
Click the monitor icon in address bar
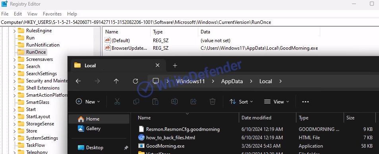[x=156, y=81]
